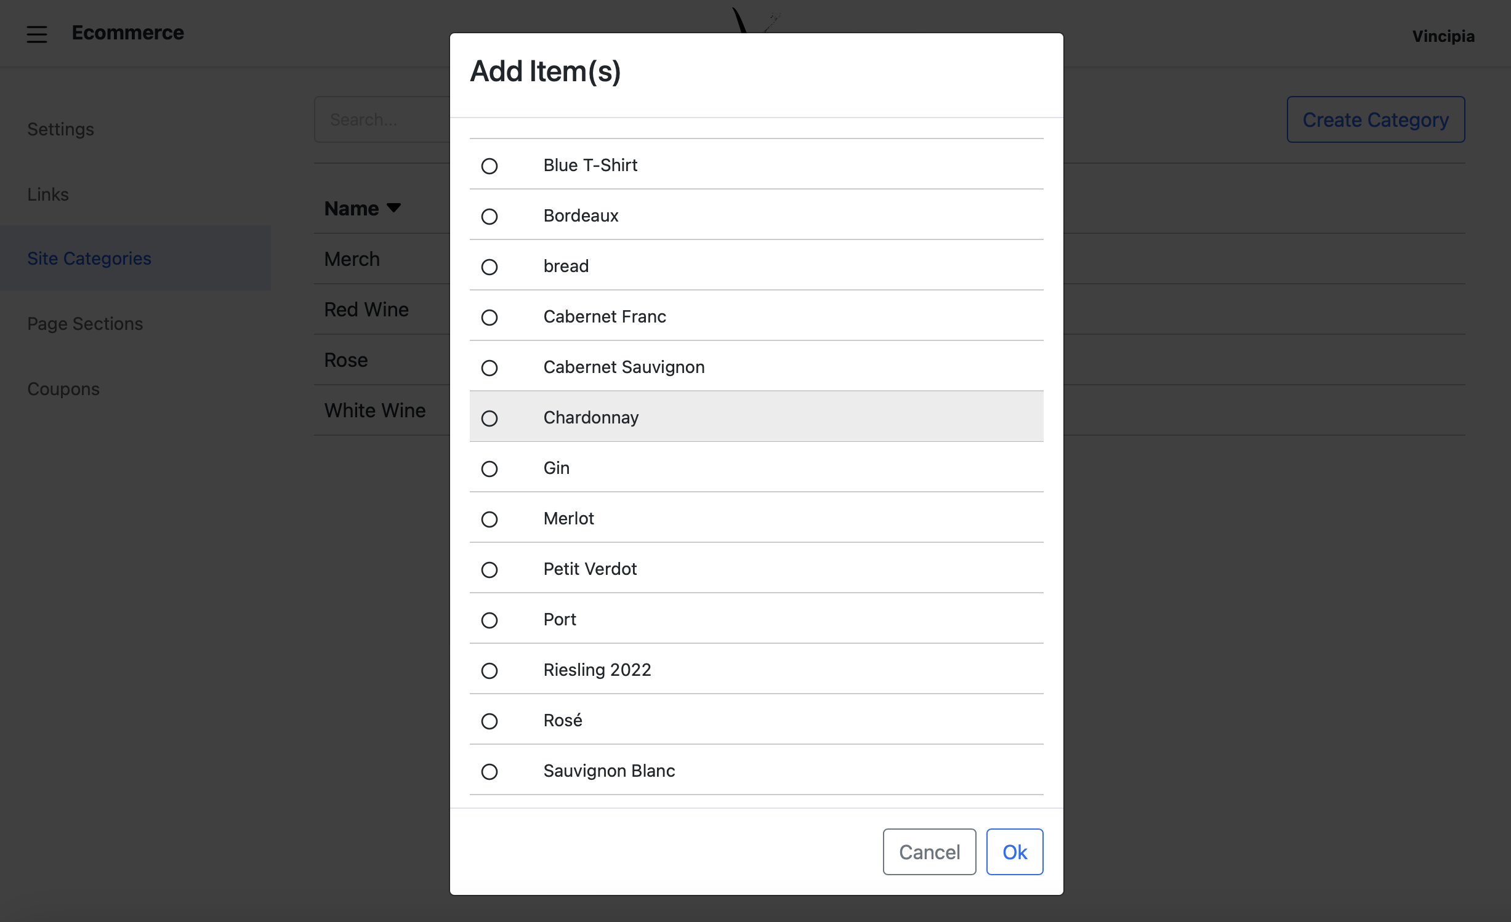
Task: Open the hamburger menu icon
Action: coord(37,34)
